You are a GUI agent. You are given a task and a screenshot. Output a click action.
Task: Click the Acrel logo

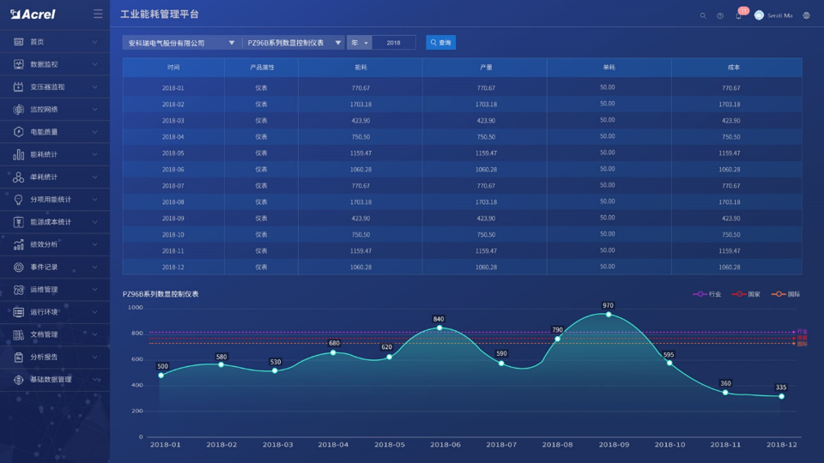[33, 15]
